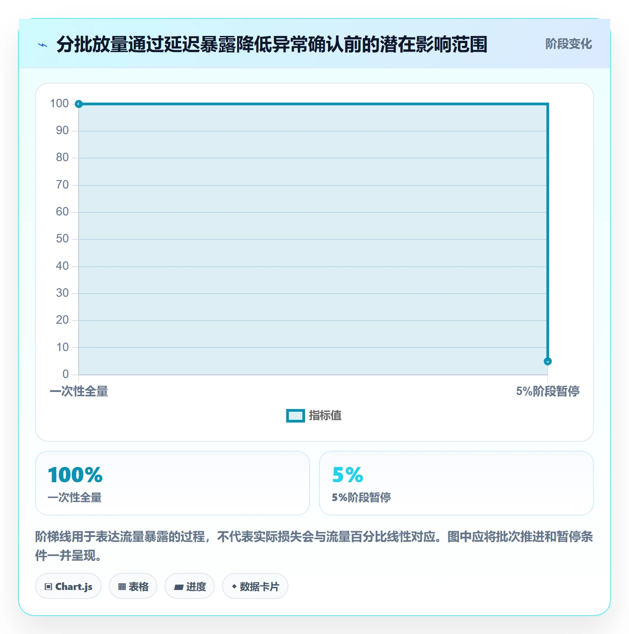Viewport: 629px width, 634px height.
Task: Click the bar icon in 进度 chip
Action: (x=178, y=587)
